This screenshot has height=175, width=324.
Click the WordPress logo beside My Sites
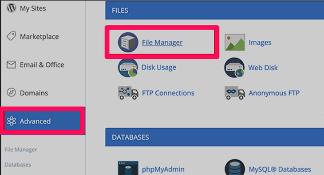point(11,8)
